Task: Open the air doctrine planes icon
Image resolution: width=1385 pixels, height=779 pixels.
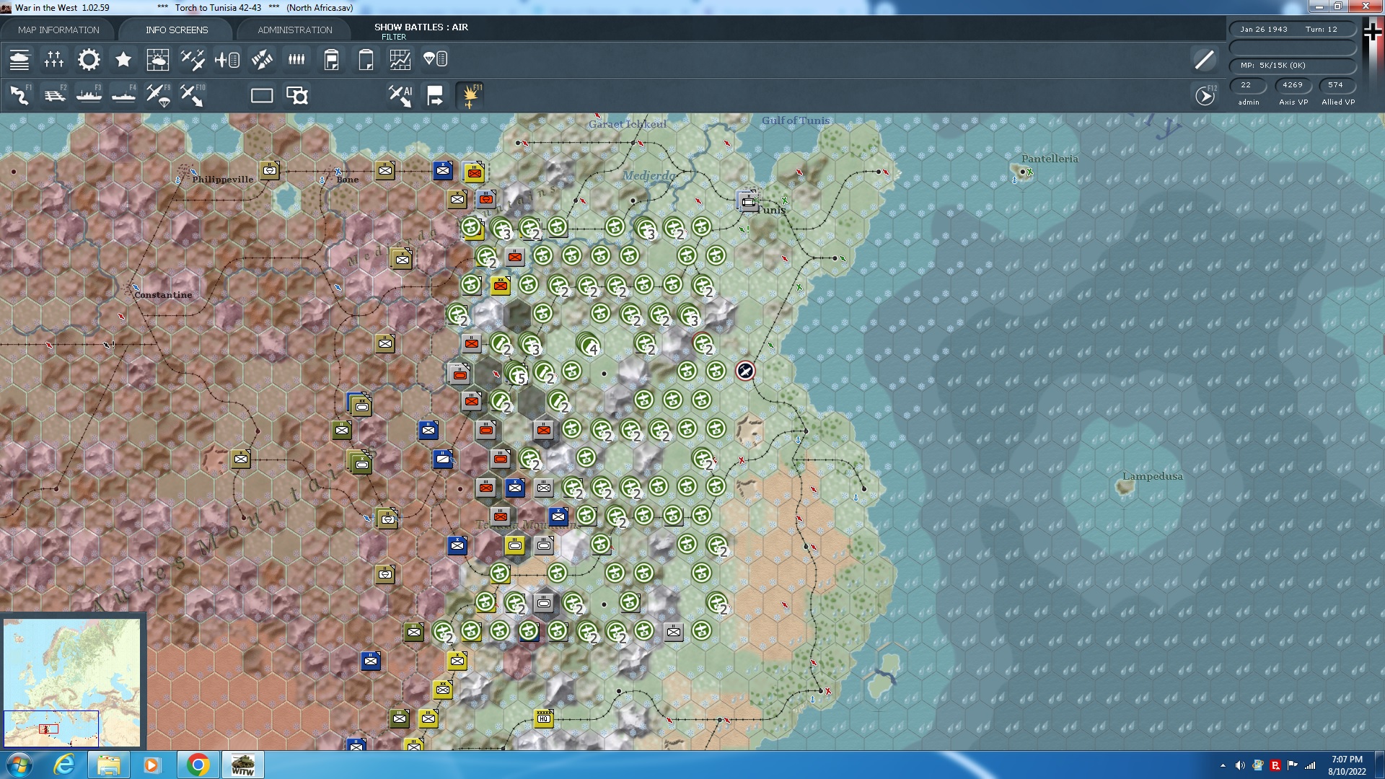Action: coord(193,59)
